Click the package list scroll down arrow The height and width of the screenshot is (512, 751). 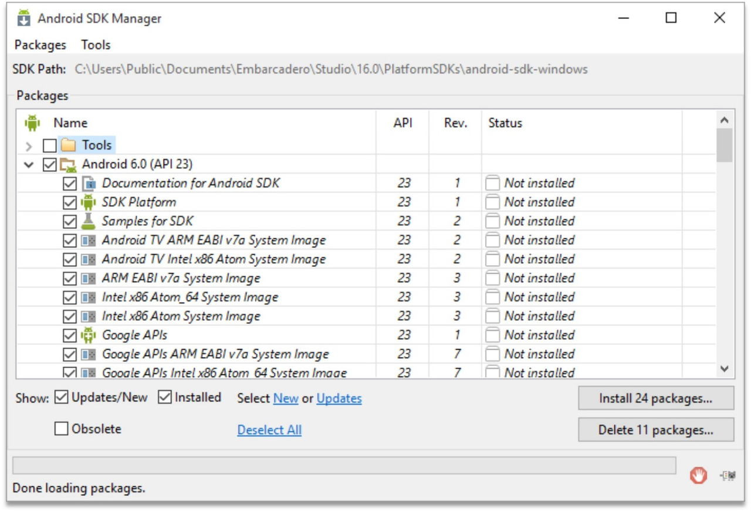coord(725,369)
